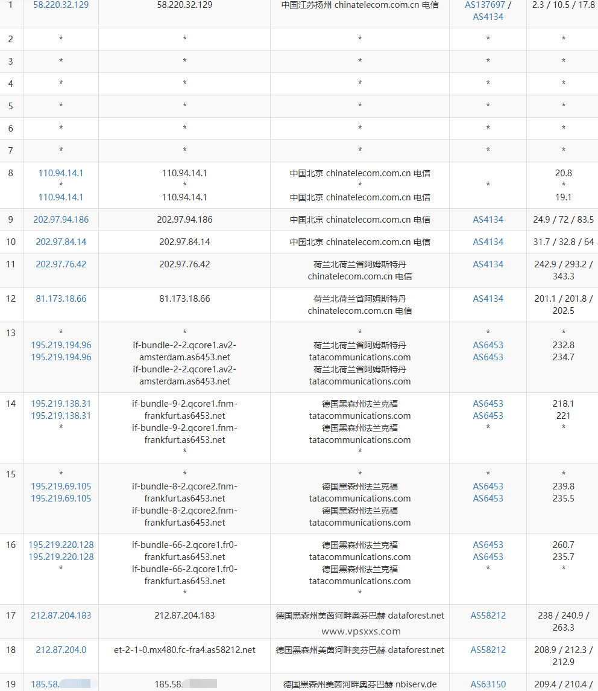Open AS4134 link in hop 9 row
The image size is (598, 691).
tap(488, 220)
